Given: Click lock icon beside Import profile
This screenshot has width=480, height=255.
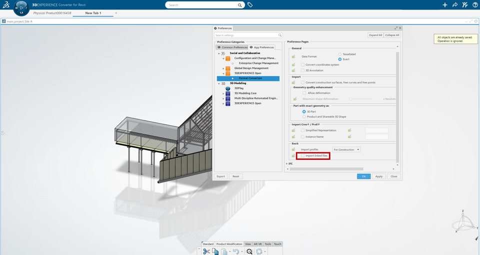Looking at the screenshot, I should click(x=293, y=149).
